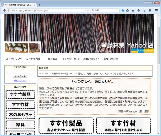Go to the browser home page icon
Screen dimensions: 161x136
tap(133, 10)
